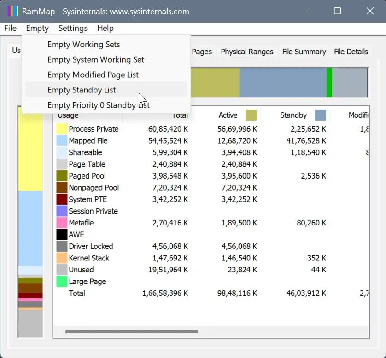Click the Process Private yellow swatch
386x358 pixels.
click(62, 129)
